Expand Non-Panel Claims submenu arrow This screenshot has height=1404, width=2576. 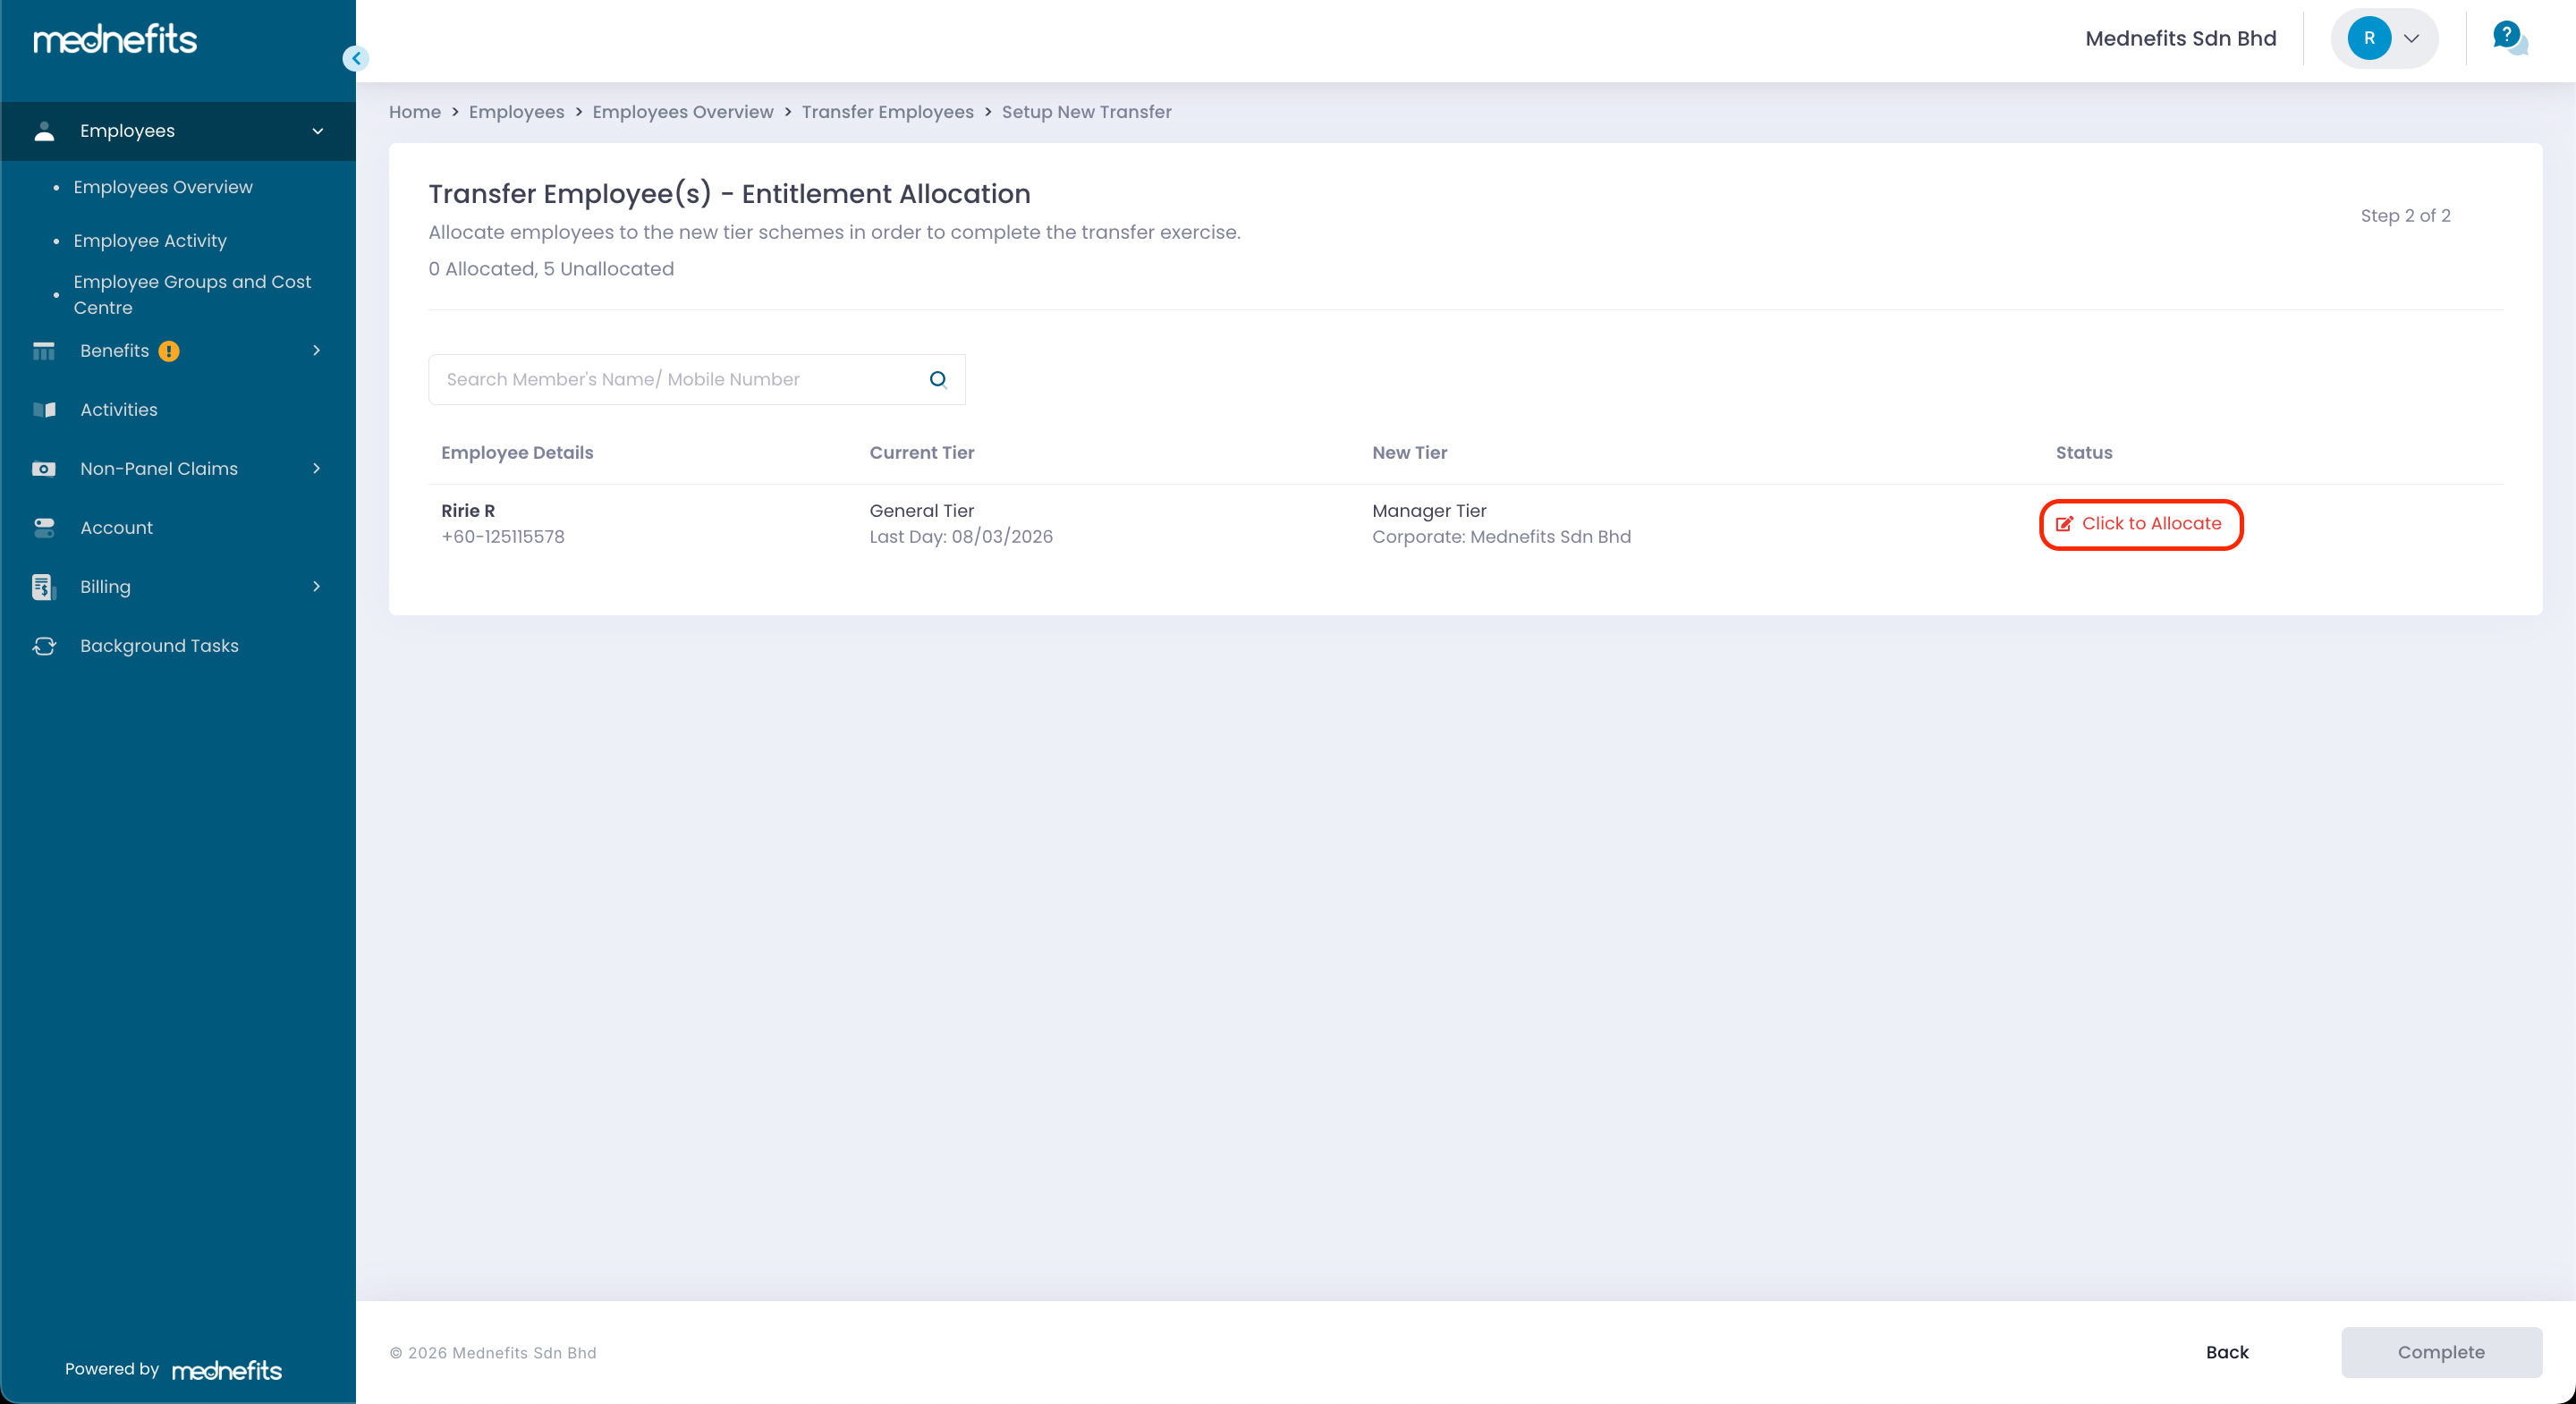pos(316,469)
